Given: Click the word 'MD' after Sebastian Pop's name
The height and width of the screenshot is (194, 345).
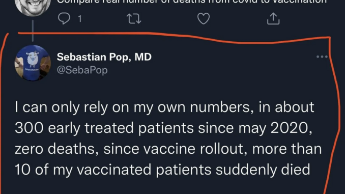Looking at the screenshot, I should [x=143, y=57].
